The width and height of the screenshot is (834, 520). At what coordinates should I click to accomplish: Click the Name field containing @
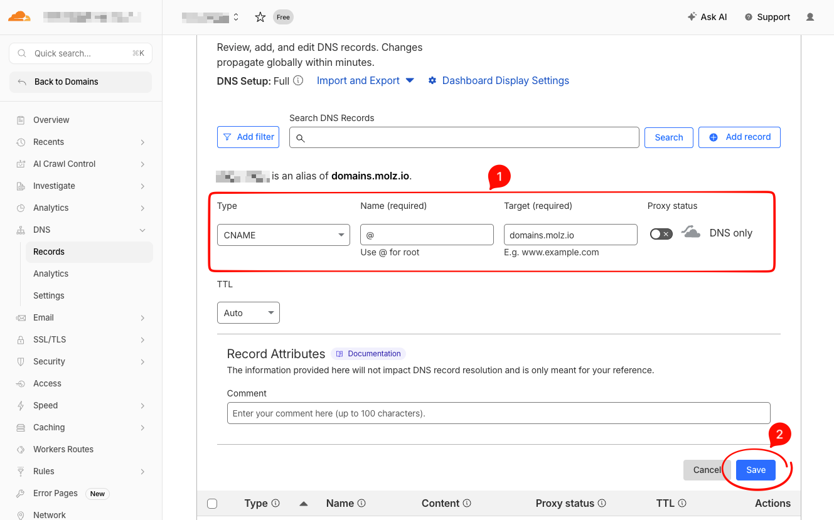427,235
